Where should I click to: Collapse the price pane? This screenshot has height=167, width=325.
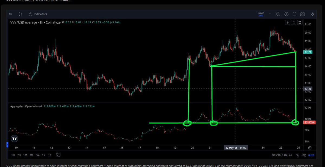click(x=294, y=22)
